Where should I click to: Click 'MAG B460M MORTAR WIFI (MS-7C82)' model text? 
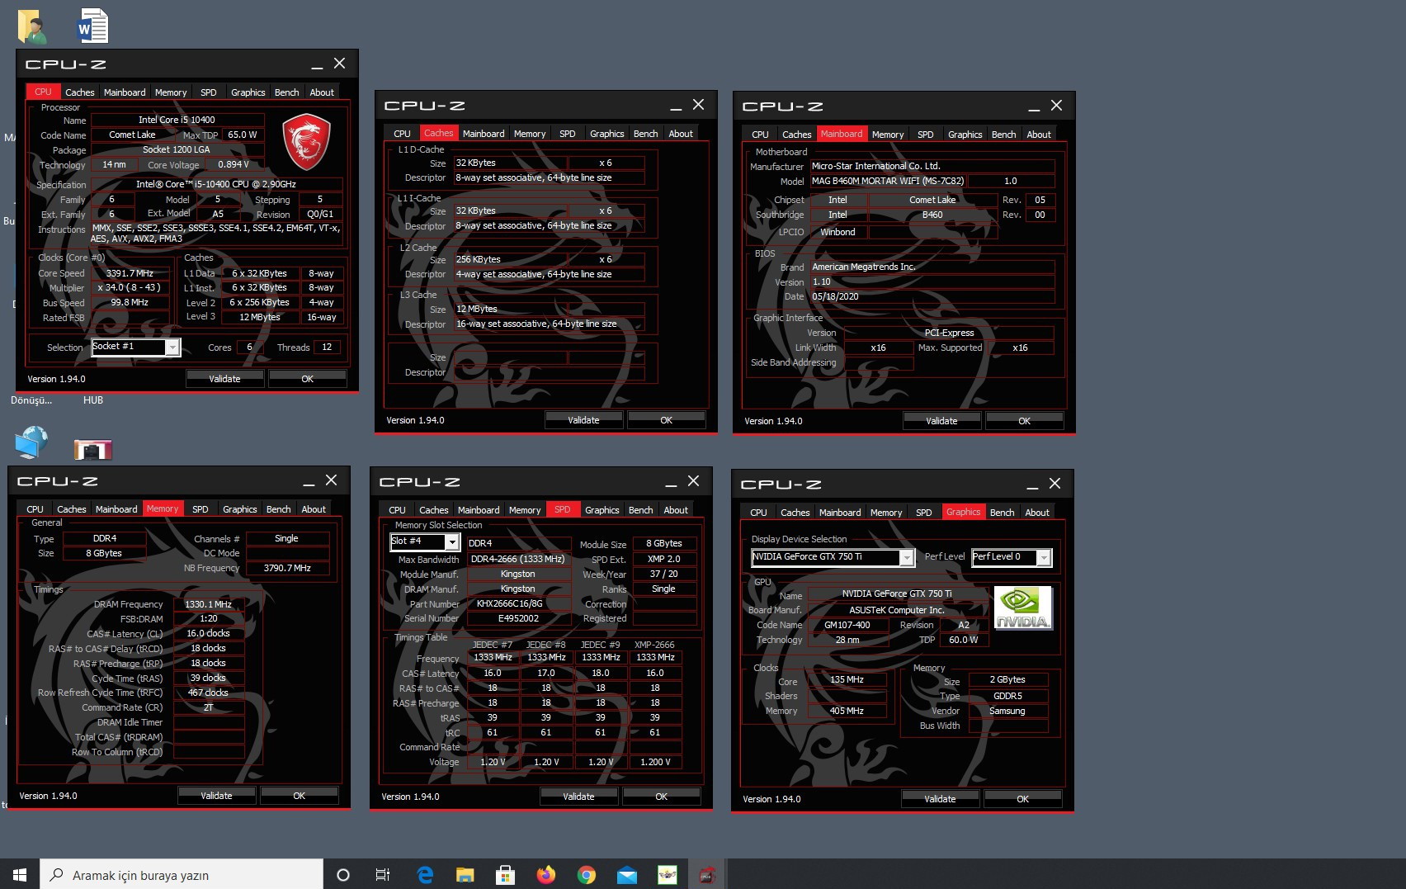coord(888,181)
